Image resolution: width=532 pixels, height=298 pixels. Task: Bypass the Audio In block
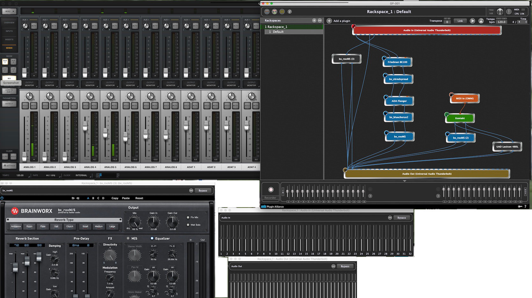point(402,218)
